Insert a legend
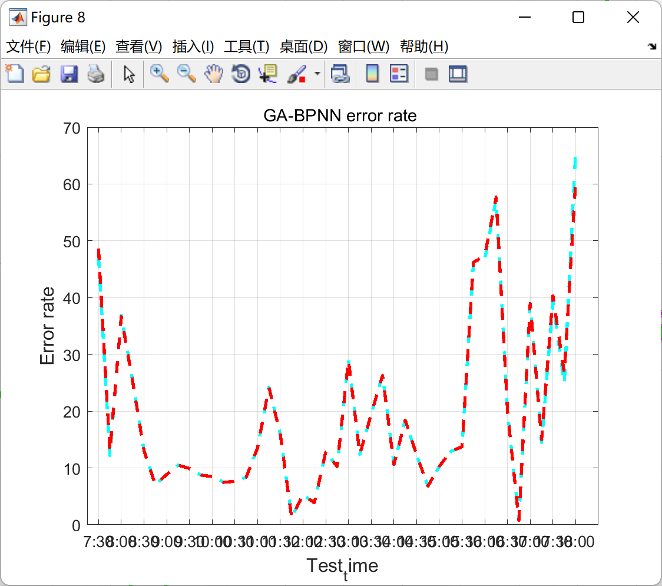Screen dimensions: 662x586 pyautogui.click(x=399, y=74)
